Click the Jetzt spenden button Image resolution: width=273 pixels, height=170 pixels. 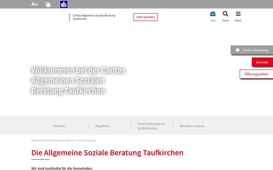146,17
